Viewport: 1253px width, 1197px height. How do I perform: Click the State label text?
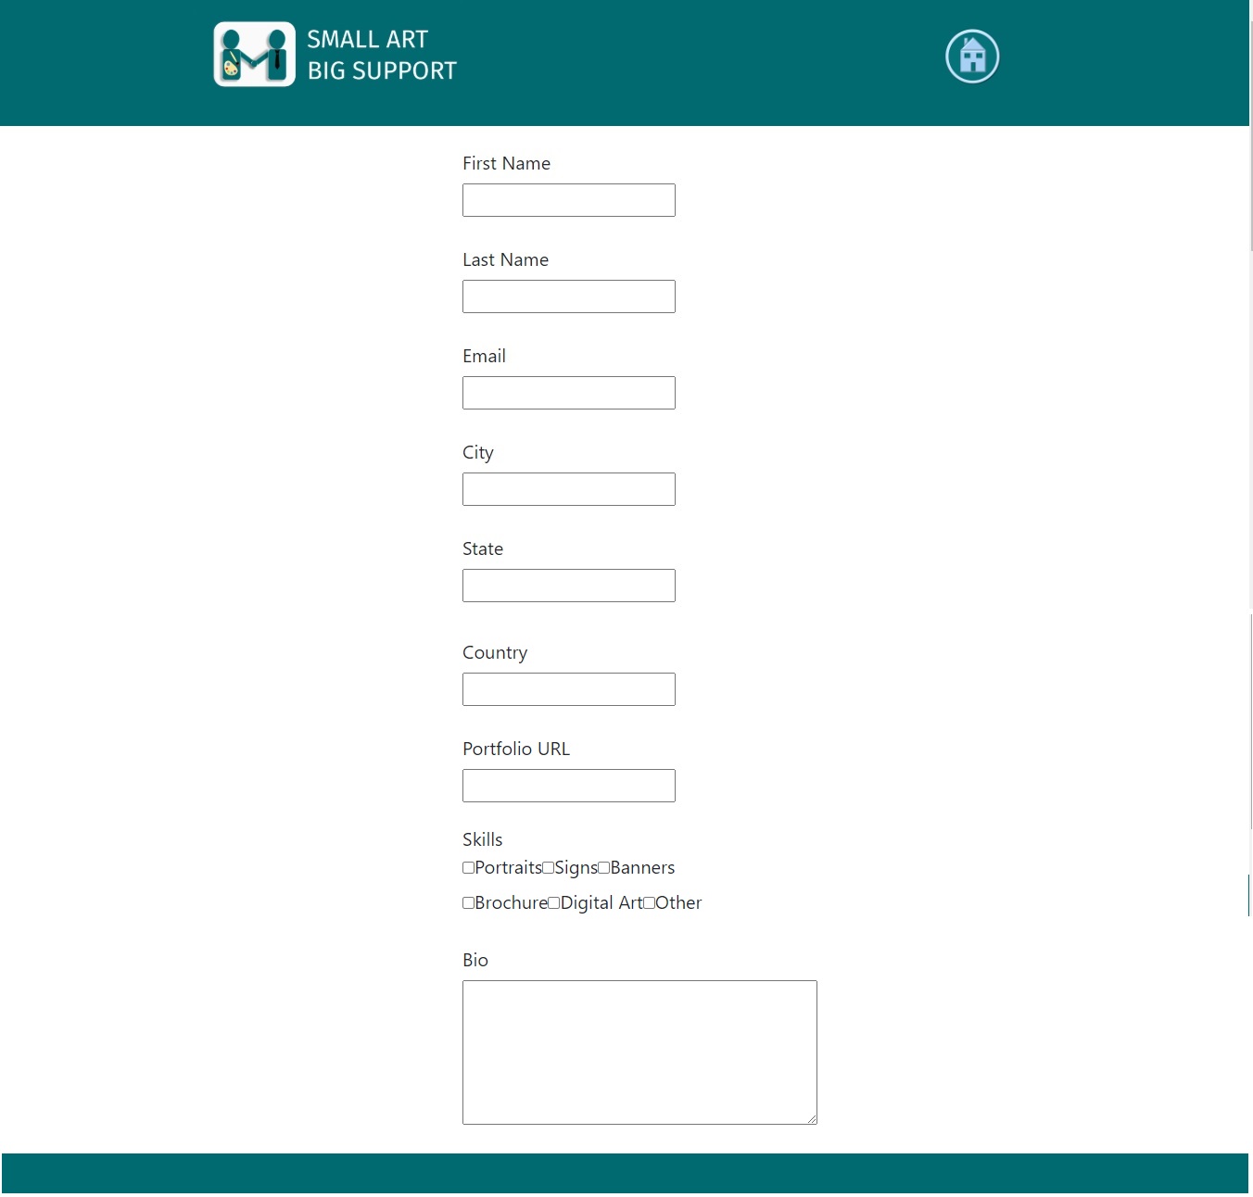point(483,548)
